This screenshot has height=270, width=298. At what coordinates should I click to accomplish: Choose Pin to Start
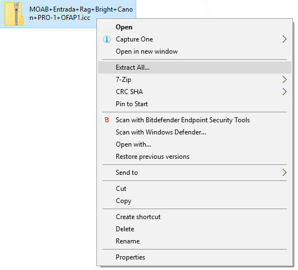pyautogui.click(x=194, y=104)
